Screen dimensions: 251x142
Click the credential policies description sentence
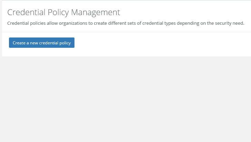point(126,23)
